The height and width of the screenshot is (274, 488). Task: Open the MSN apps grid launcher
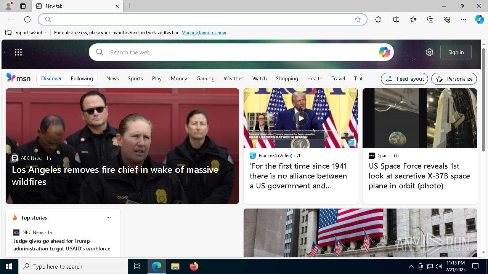coord(18,52)
